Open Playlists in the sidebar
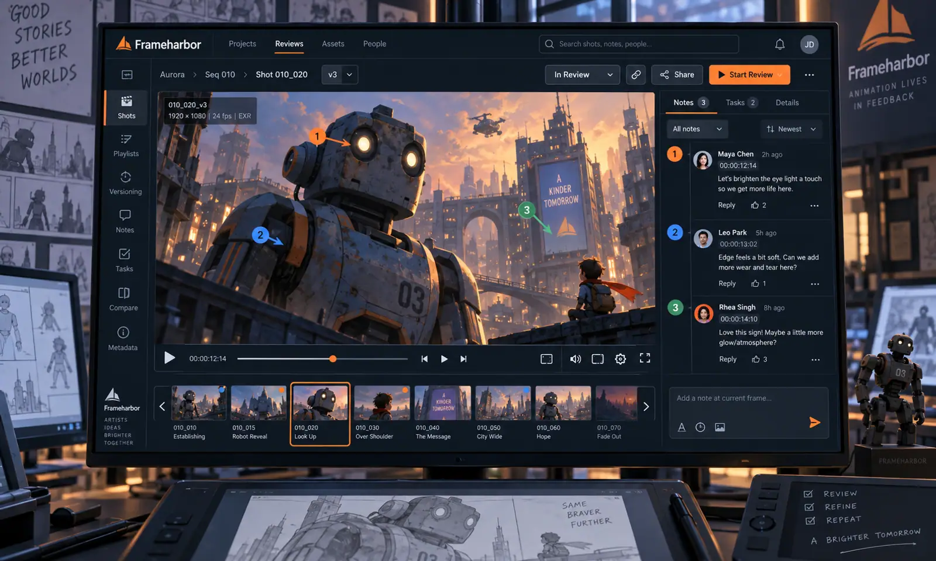Screen dimensions: 936x561 (126, 146)
